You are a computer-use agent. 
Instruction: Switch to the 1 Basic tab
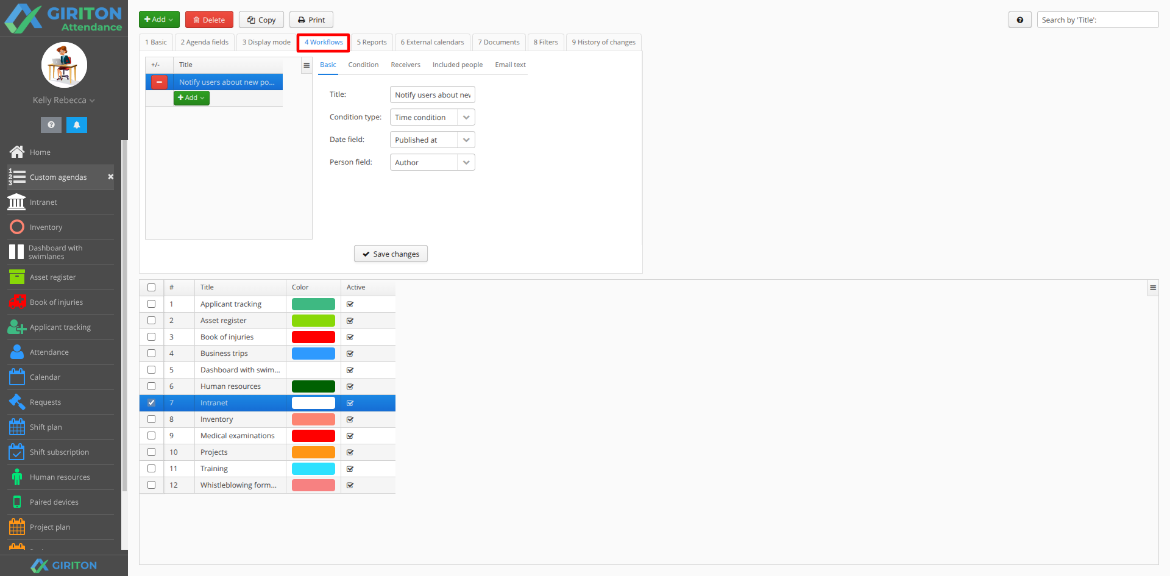coord(156,42)
